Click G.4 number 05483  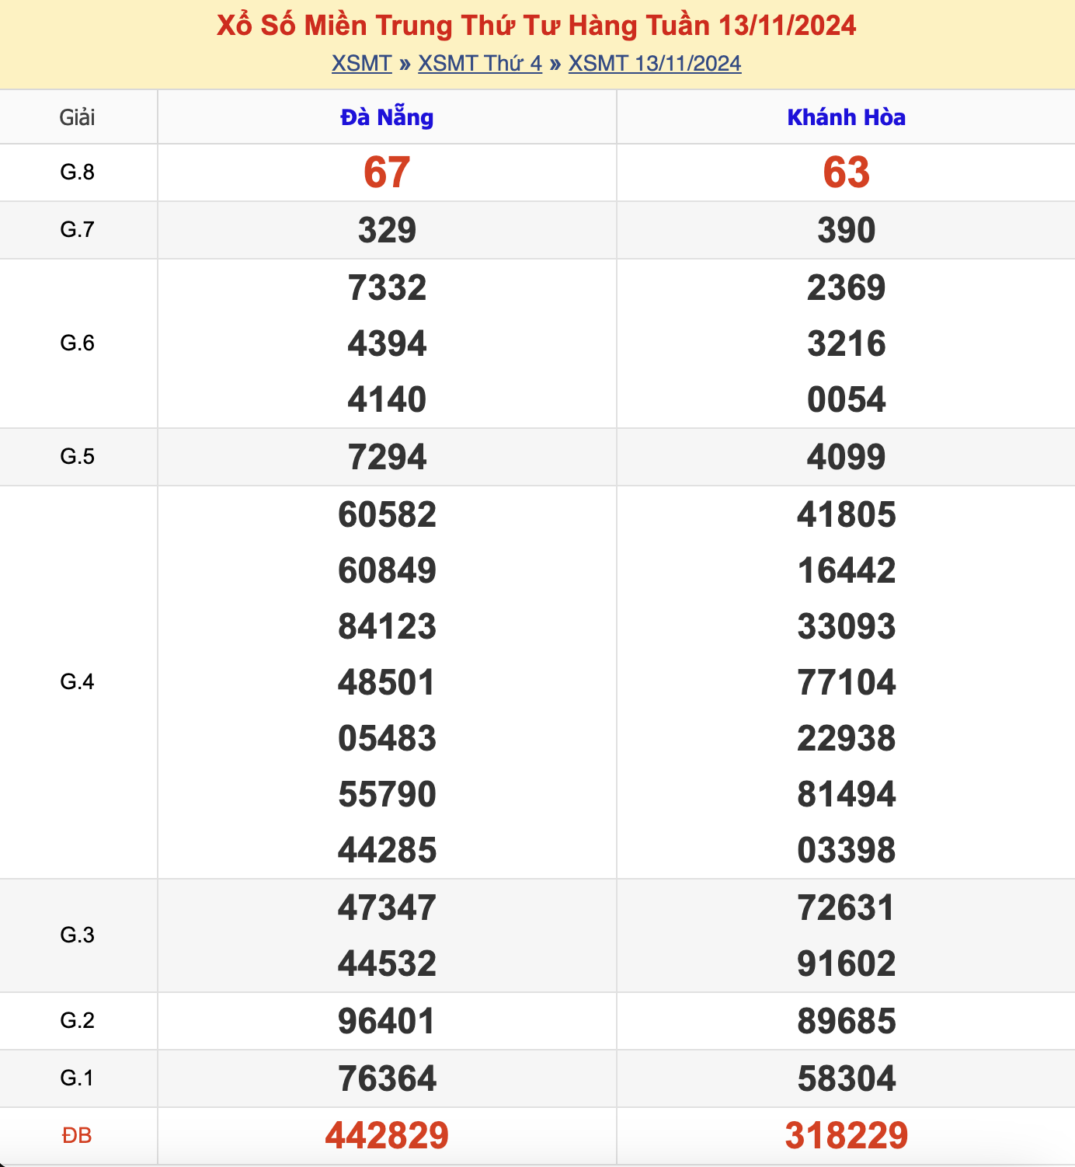387,738
